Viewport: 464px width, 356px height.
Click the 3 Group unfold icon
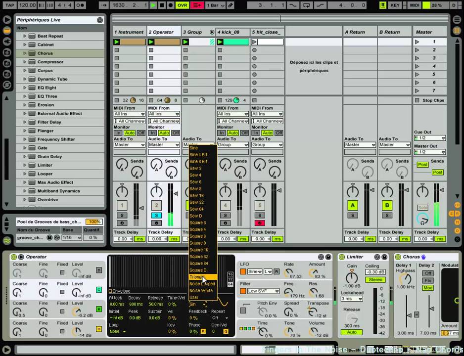pos(212,32)
